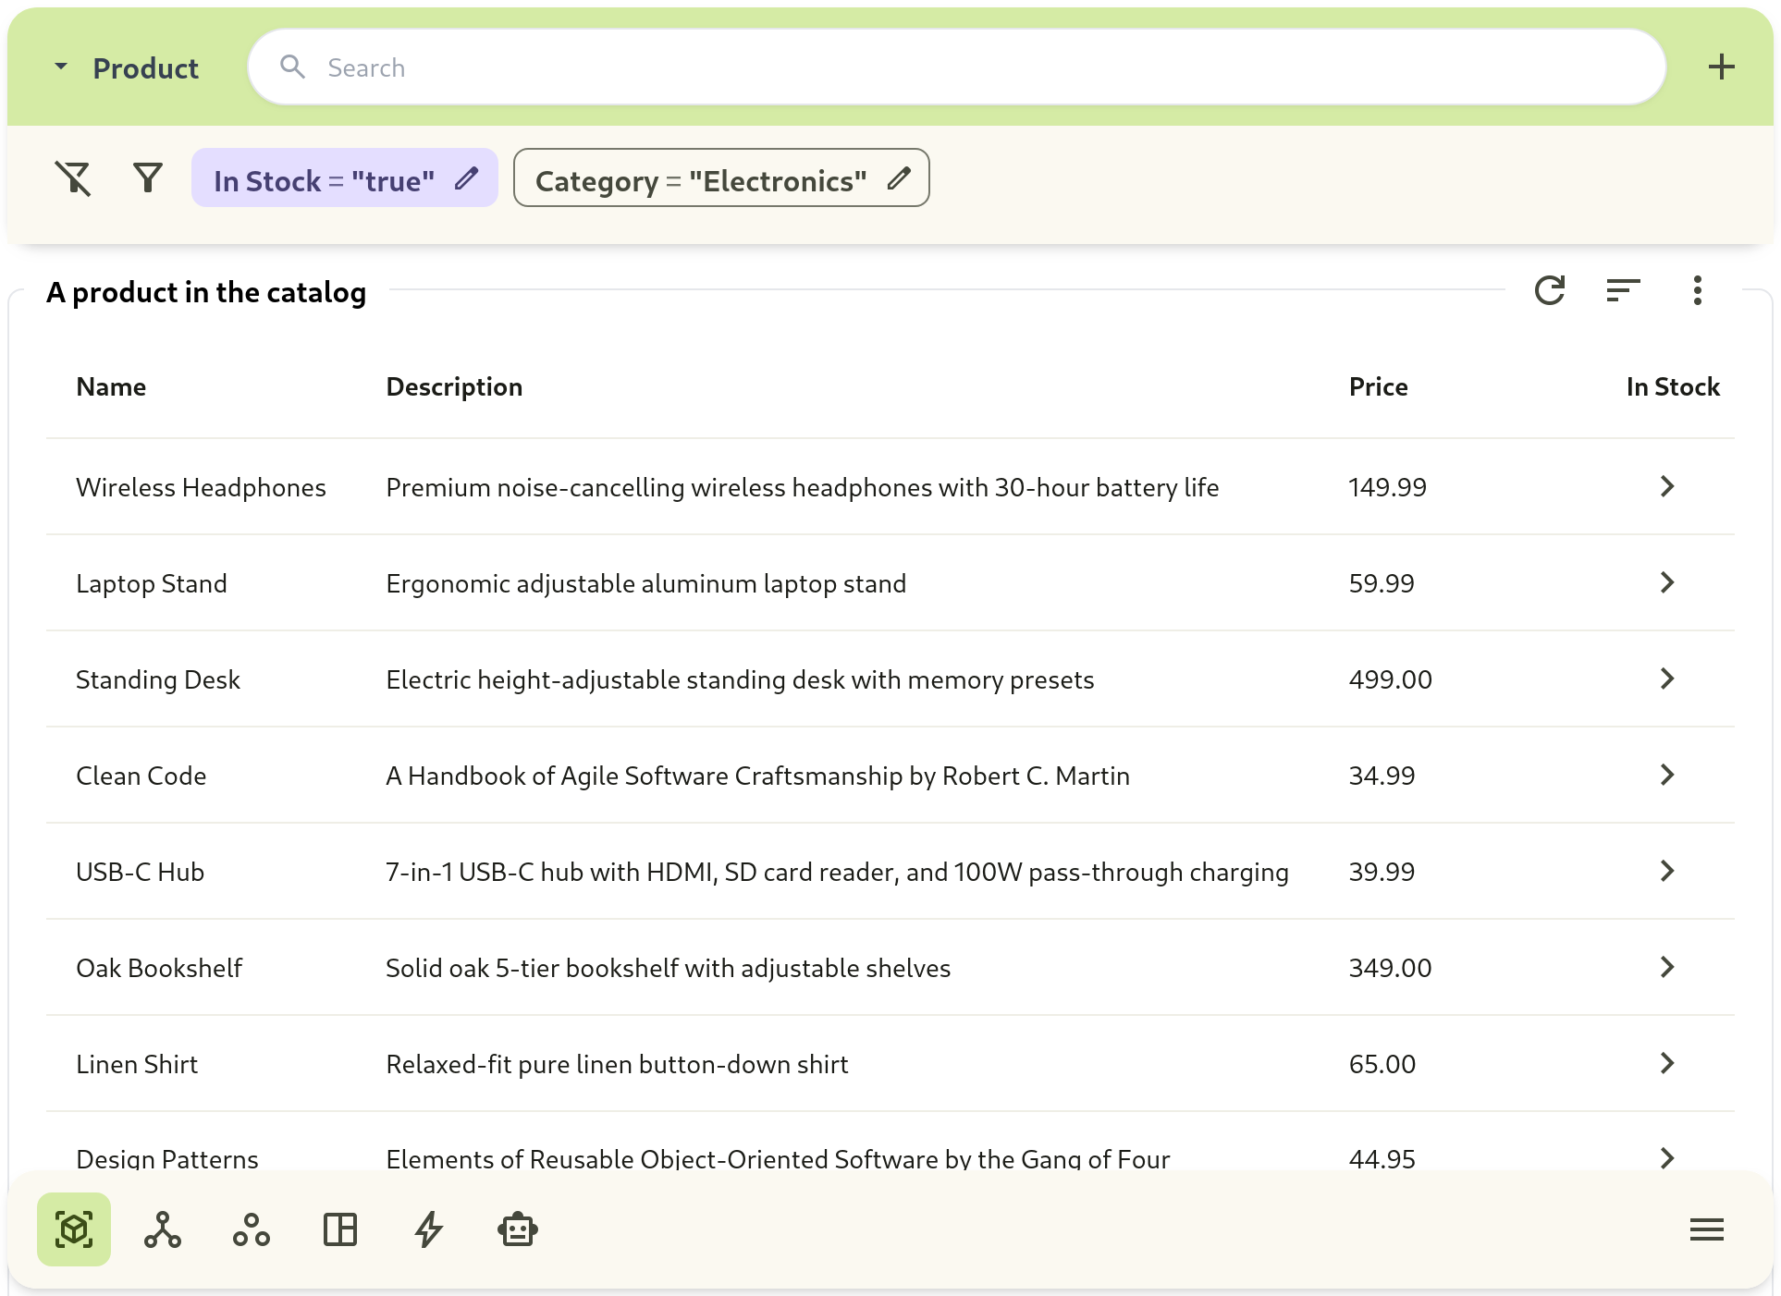The height and width of the screenshot is (1296, 1781).
Task: Click the clear all filters icon
Action: click(73, 178)
